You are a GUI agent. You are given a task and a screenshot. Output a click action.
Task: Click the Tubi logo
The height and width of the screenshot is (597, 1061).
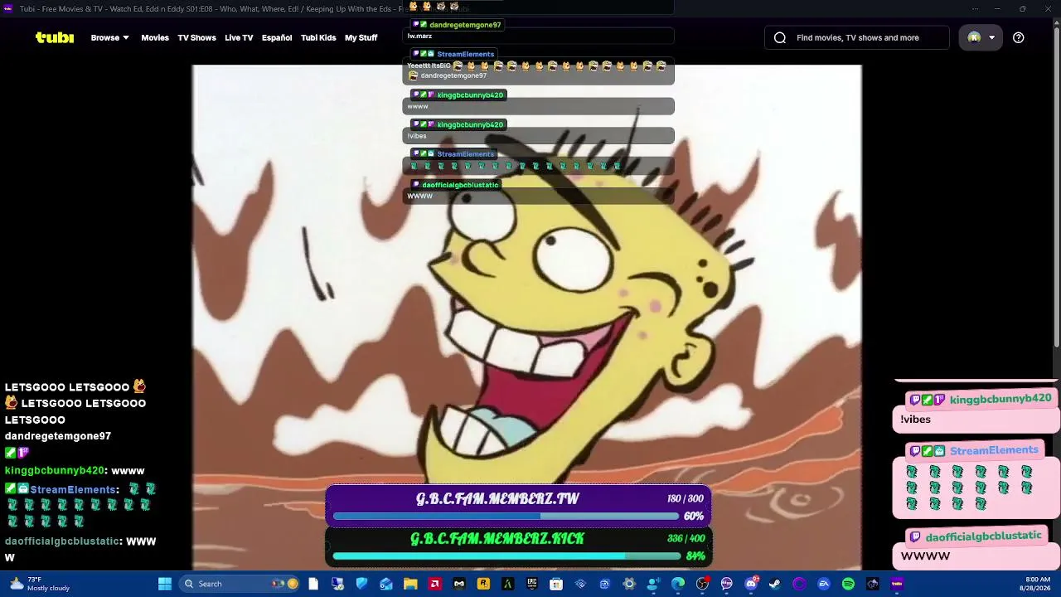point(55,37)
